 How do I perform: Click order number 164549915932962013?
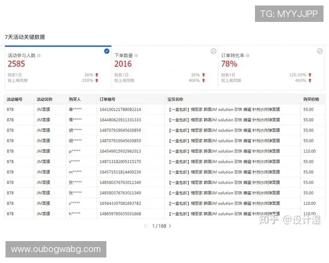pyautogui.click(x=120, y=151)
